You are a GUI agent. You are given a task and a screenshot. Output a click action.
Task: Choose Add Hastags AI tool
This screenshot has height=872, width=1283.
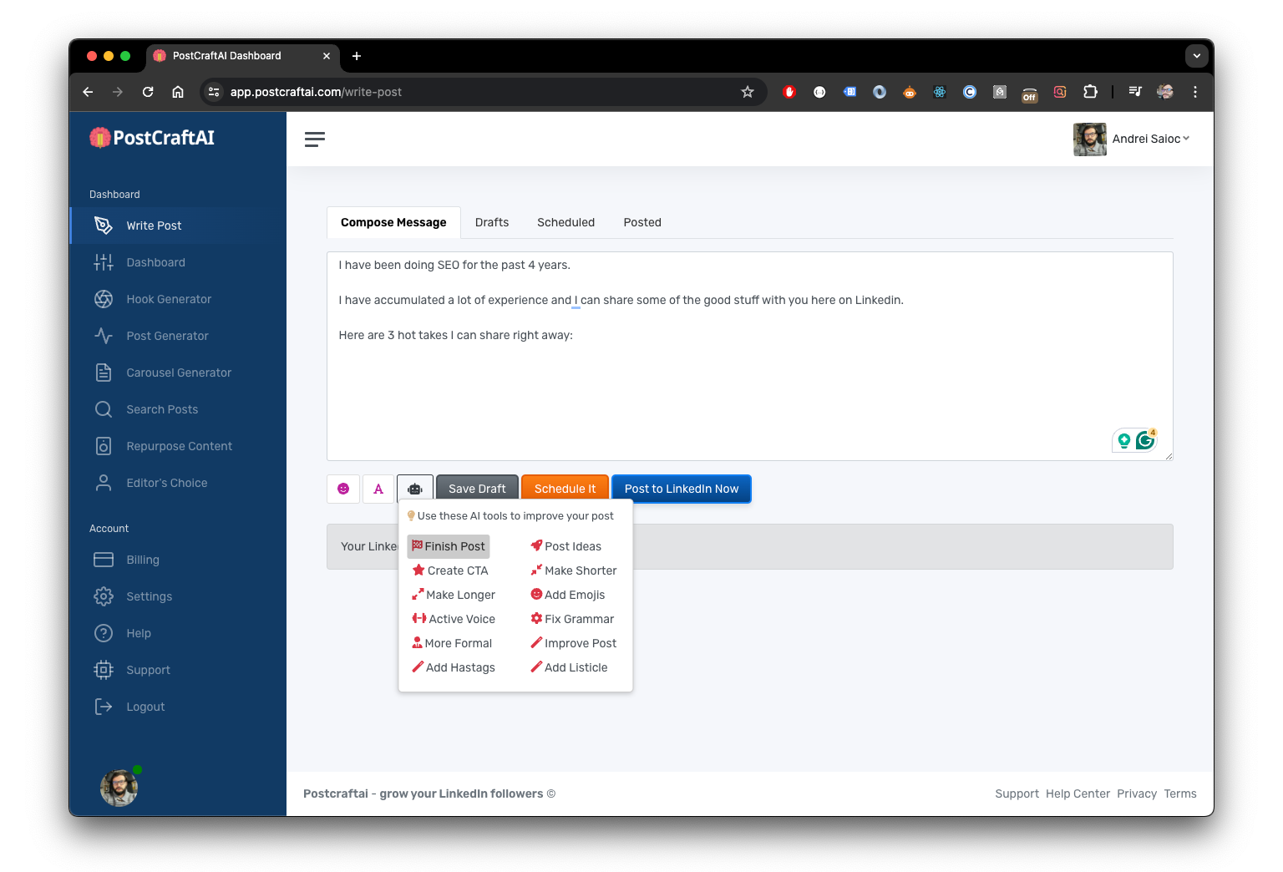[x=454, y=667]
